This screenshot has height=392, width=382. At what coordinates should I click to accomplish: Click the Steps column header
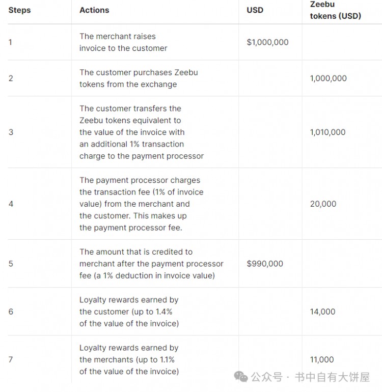coord(19,10)
